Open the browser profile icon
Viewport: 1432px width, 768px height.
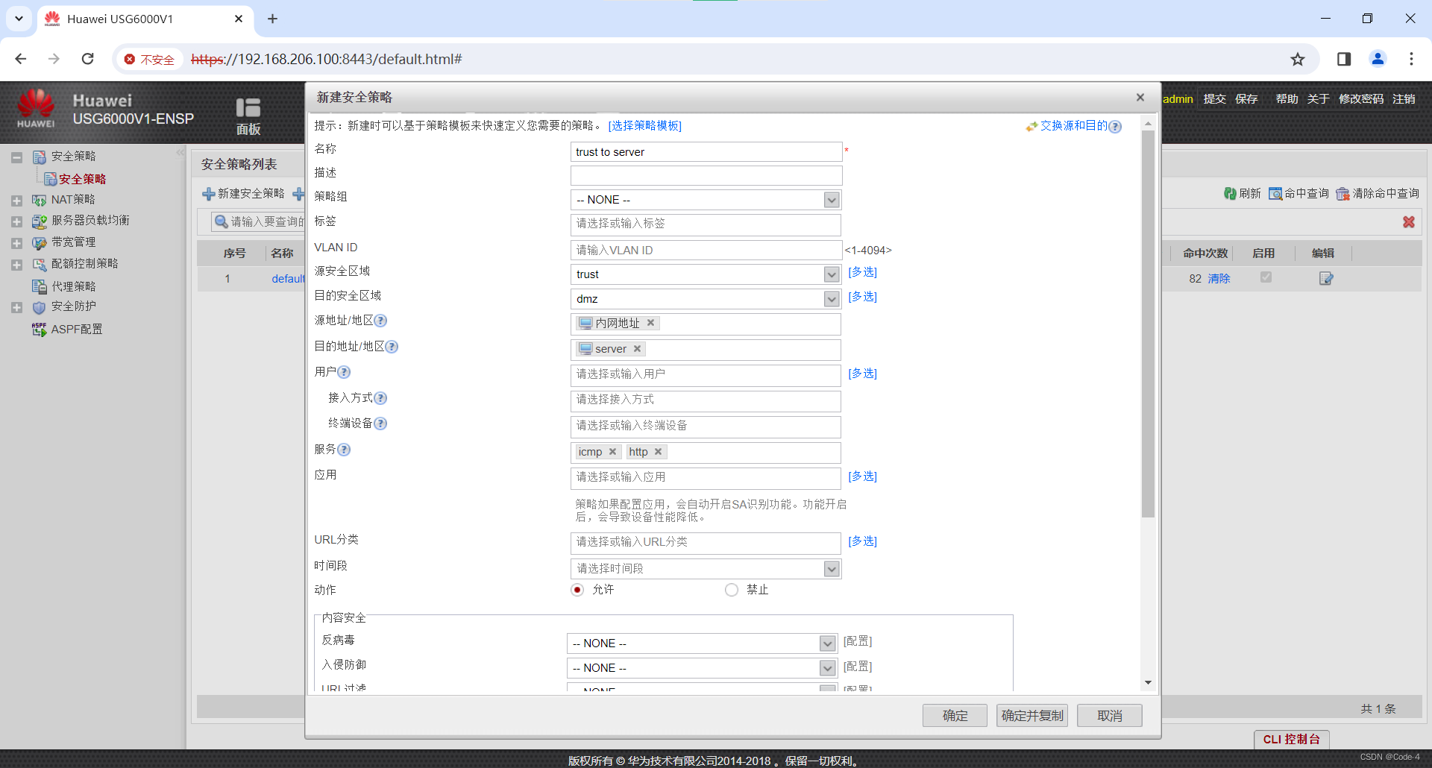click(x=1378, y=59)
